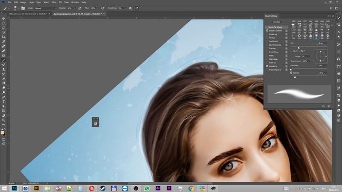Select the Path Selection tool
Screen dimensions: 342x192
[4, 106]
